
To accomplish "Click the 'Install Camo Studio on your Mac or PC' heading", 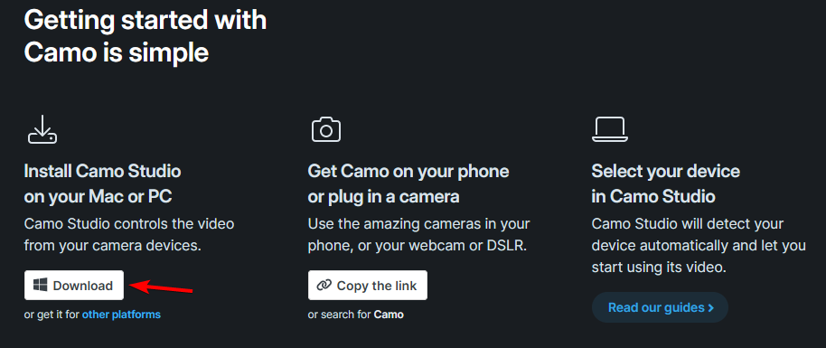I will click(x=103, y=184).
